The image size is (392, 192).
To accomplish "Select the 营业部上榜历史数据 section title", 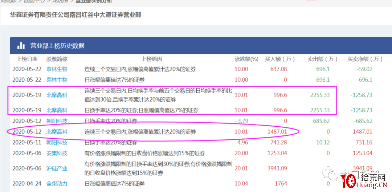I will pyautogui.click(x=57, y=46).
